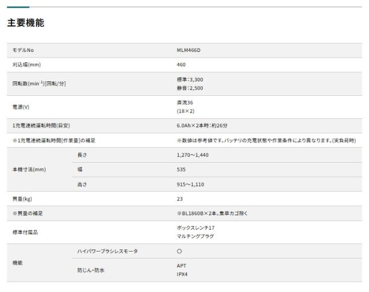Viewport: 369px width, 292px height.
Task: Select the (18×2) battery text
Action: (186, 111)
